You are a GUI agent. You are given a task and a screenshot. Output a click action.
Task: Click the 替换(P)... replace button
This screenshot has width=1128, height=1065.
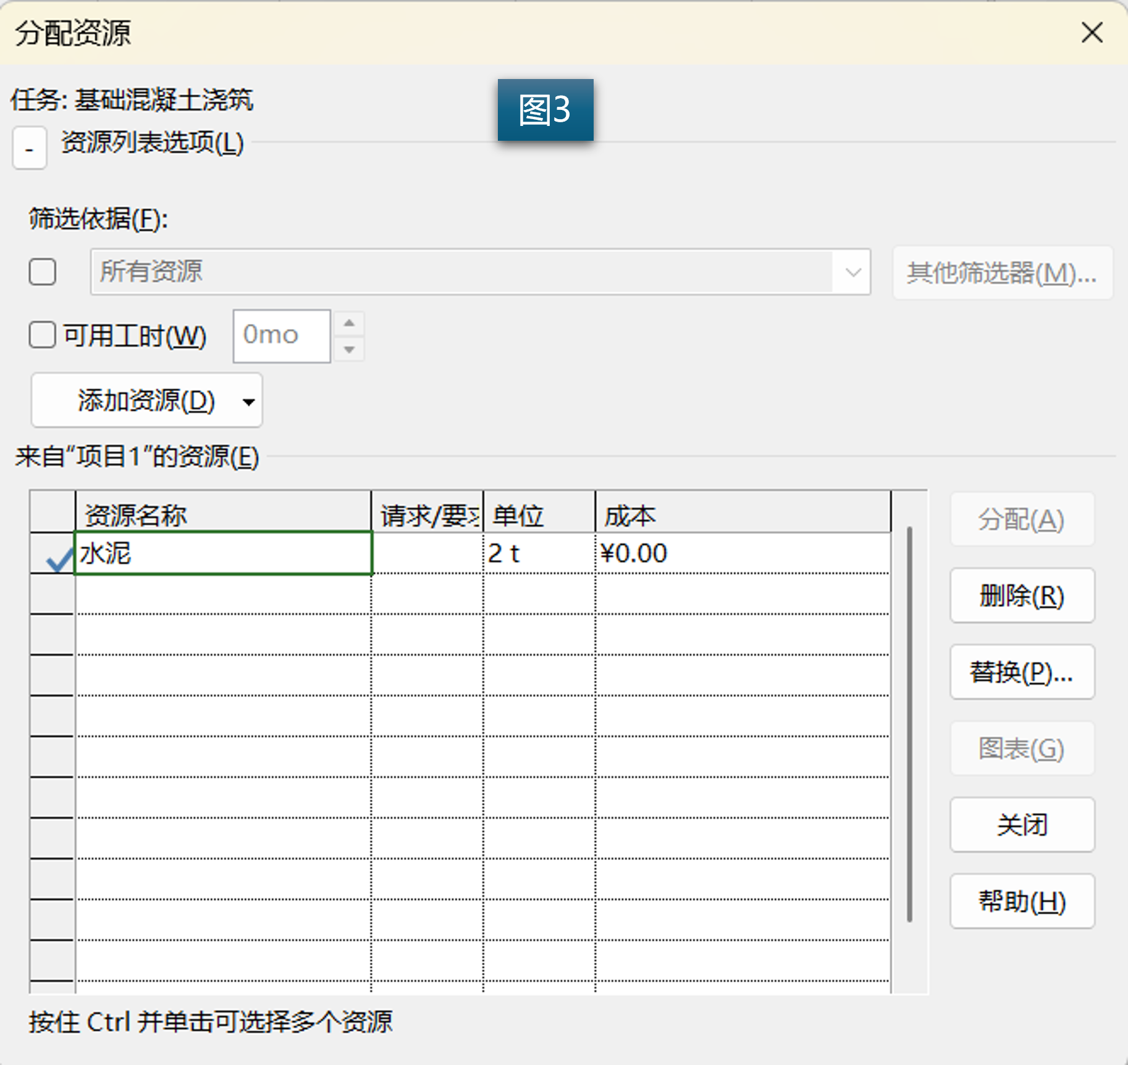(x=1022, y=672)
